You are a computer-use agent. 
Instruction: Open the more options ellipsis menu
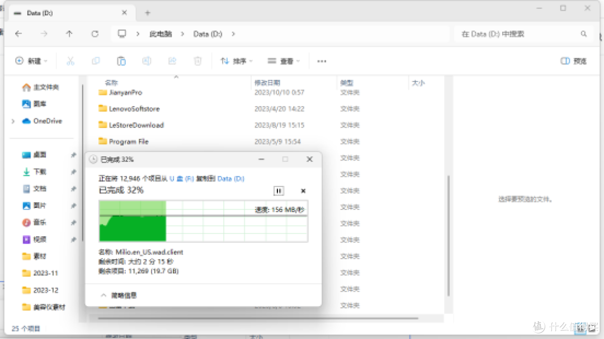pos(322,61)
